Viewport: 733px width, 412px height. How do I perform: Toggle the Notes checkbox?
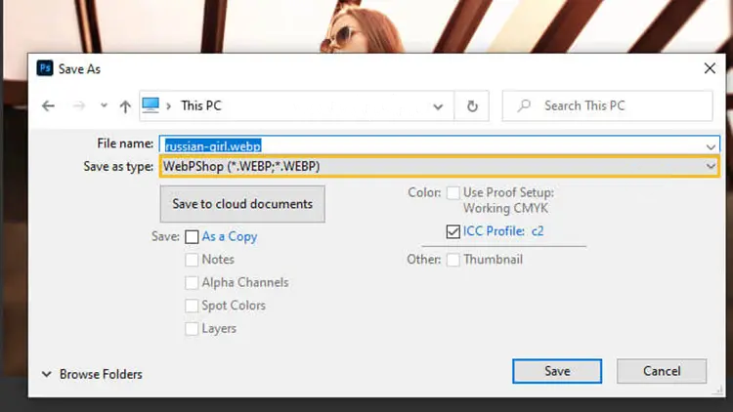(192, 260)
